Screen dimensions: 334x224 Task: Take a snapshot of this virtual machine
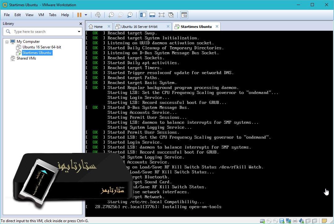pyautogui.click(x=111, y=15)
